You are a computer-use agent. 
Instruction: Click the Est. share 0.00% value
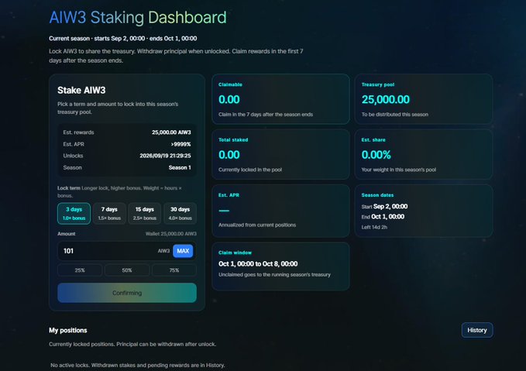376,155
